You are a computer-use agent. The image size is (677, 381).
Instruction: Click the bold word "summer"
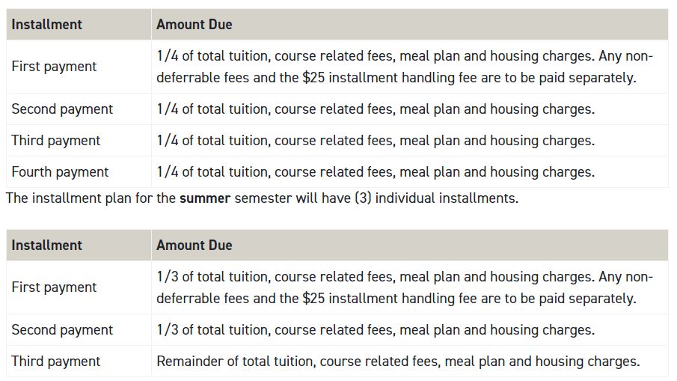pos(205,198)
